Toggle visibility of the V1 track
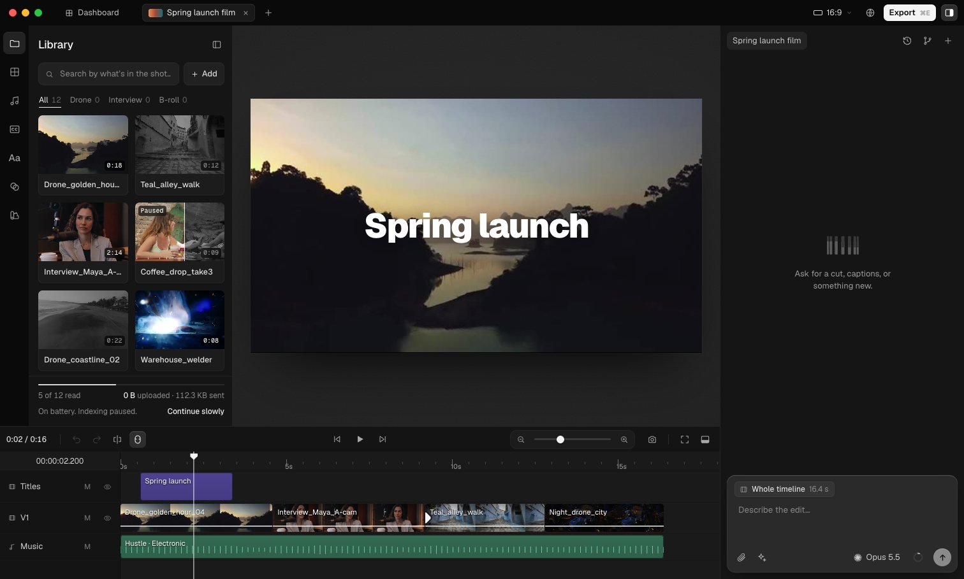964x579 pixels. click(x=107, y=518)
